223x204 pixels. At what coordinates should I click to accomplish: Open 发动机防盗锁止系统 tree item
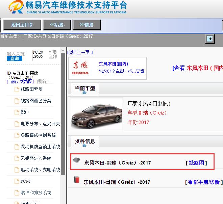(40, 147)
